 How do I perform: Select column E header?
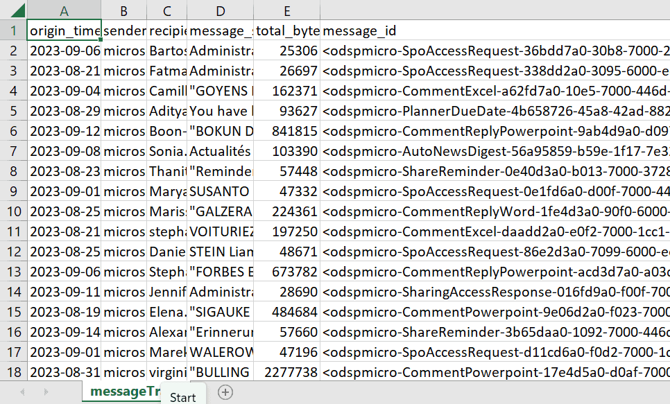pyautogui.click(x=286, y=12)
